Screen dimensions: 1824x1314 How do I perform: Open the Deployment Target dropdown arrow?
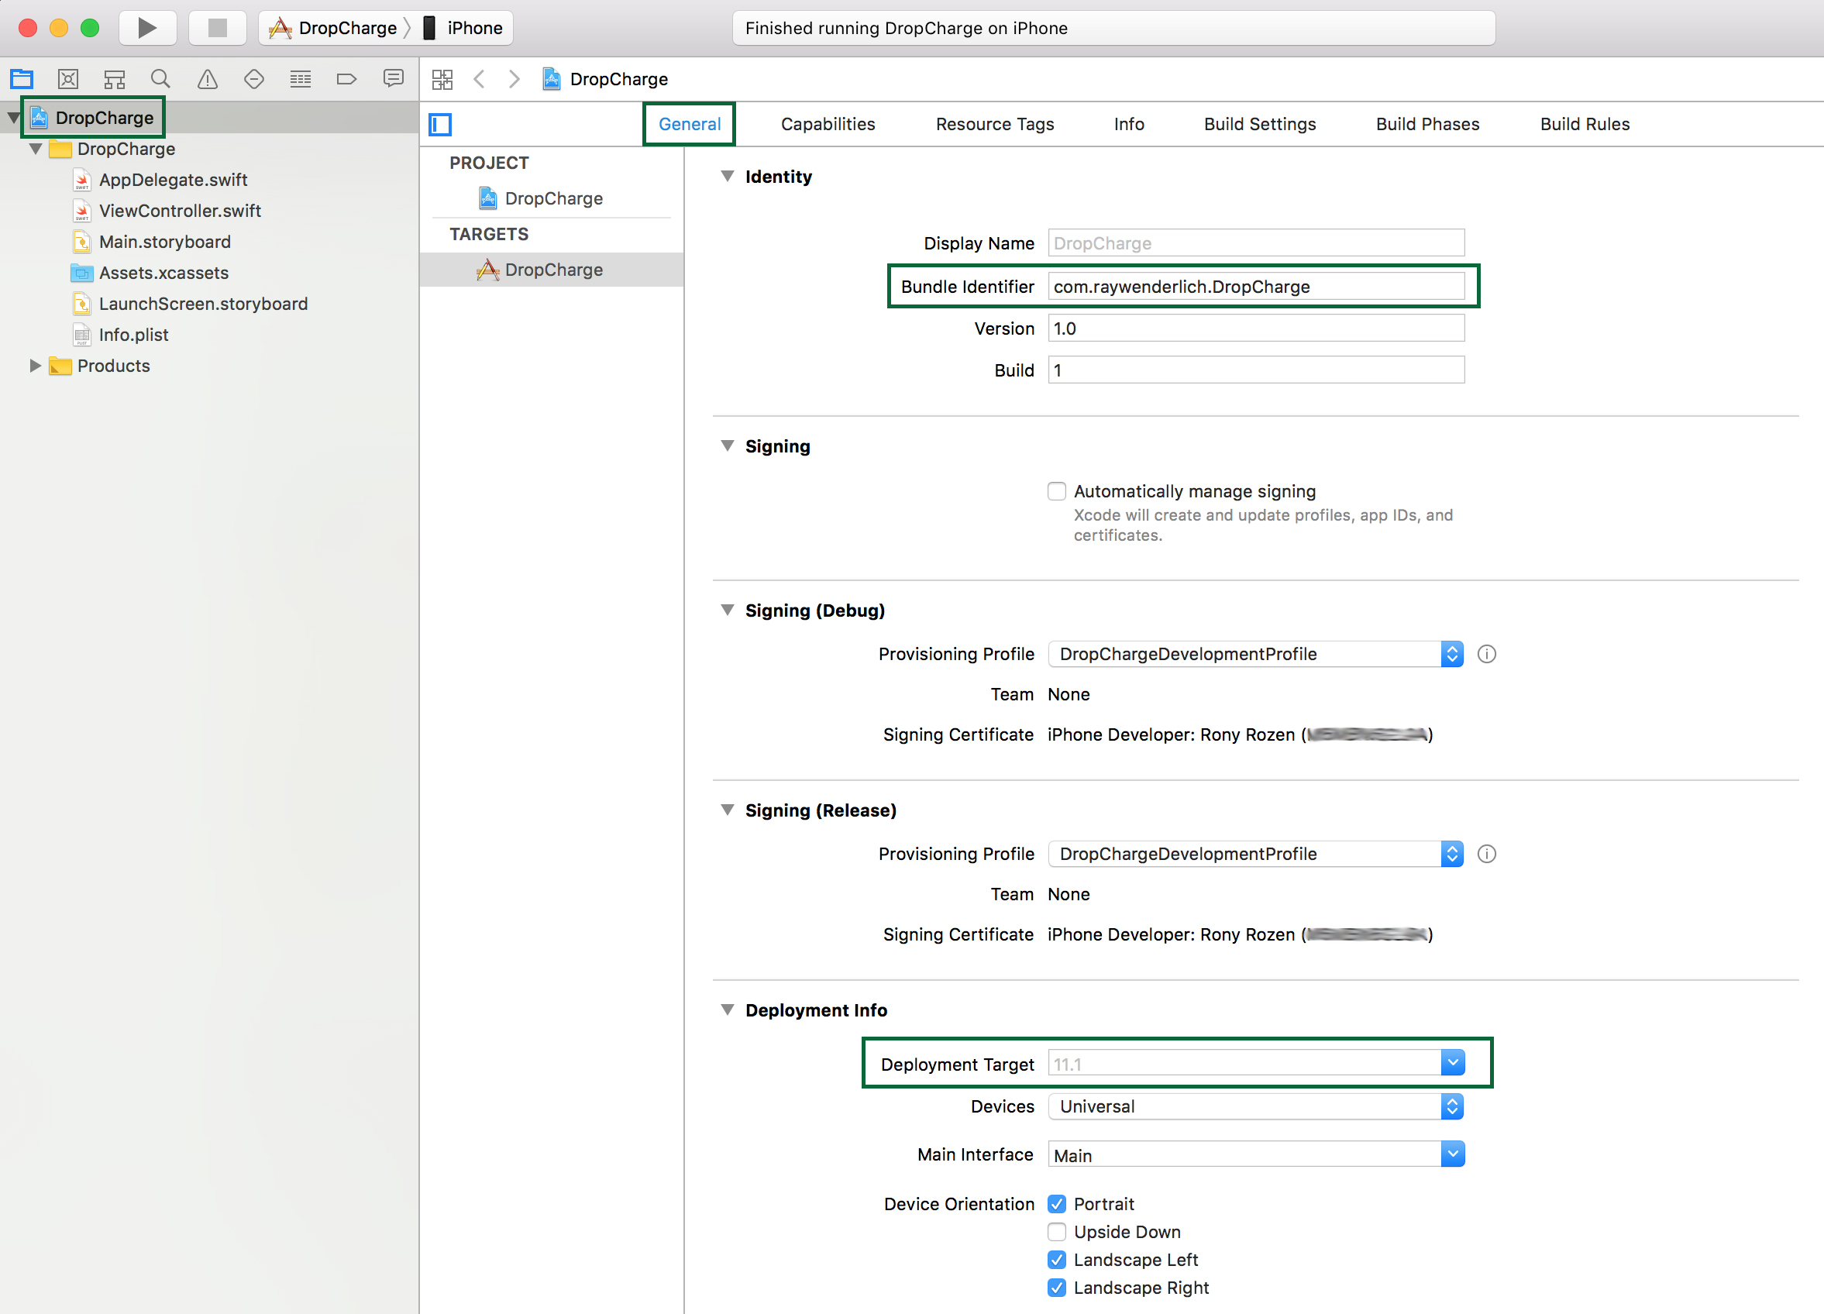[1452, 1063]
